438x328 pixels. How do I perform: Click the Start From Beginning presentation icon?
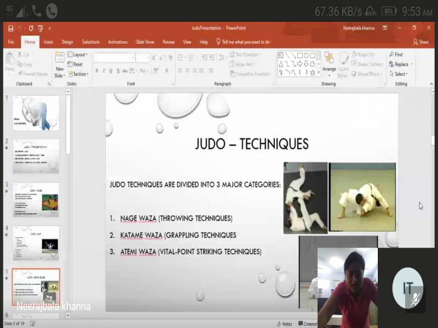click(x=41, y=28)
